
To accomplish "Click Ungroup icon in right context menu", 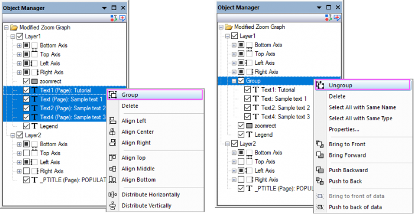I will pos(320,85).
